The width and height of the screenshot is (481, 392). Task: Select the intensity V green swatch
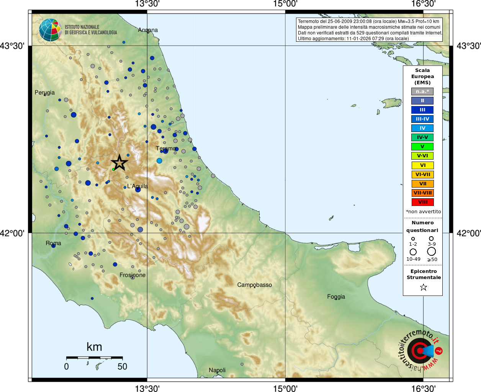pos(422,147)
